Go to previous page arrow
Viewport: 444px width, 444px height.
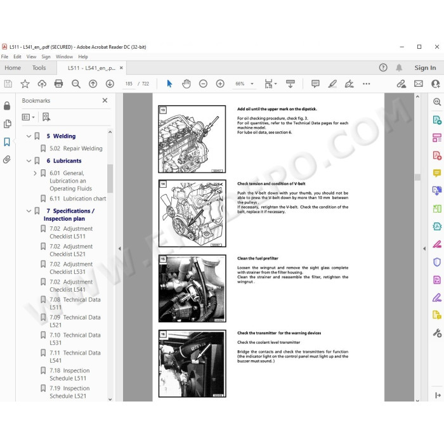93,84
